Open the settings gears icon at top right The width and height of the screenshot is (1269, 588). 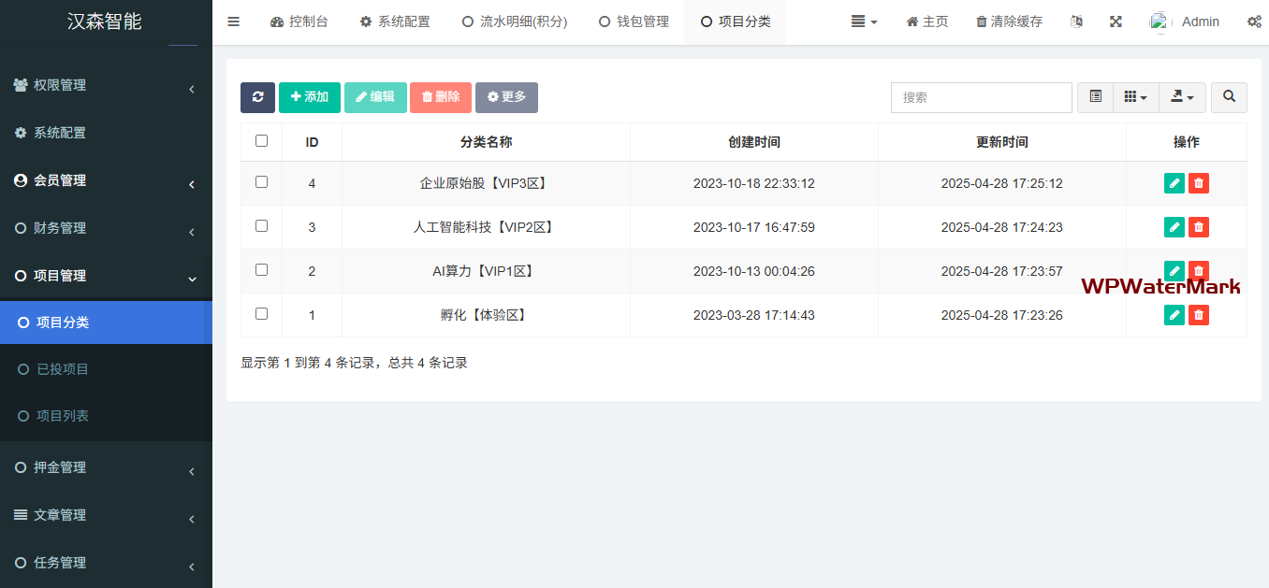point(1254,22)
